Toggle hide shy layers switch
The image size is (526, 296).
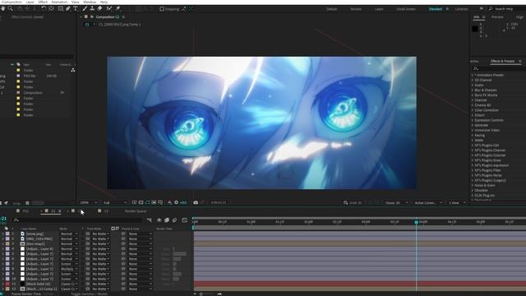[159, 220]
